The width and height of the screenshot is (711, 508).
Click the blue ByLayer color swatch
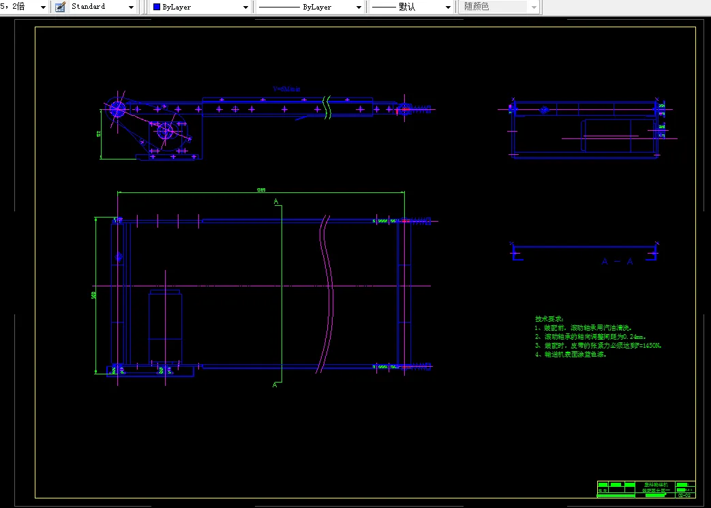tap(157, 8)
